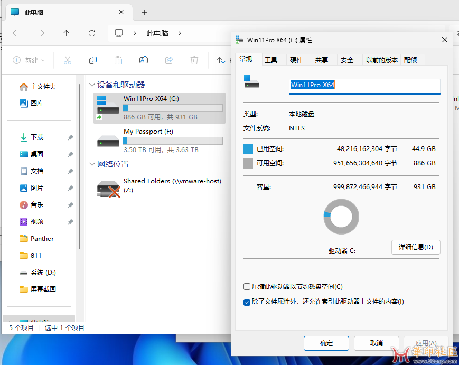This screenshot has height=365, width=459.
Task: Click the 新建 dropdown button
Action: click(x=29, y=60)
